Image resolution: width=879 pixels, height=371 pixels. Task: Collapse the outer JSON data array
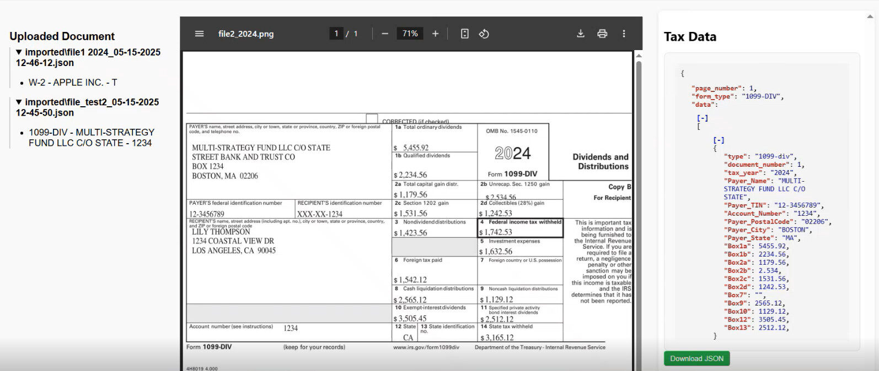[x=702, y=118]
